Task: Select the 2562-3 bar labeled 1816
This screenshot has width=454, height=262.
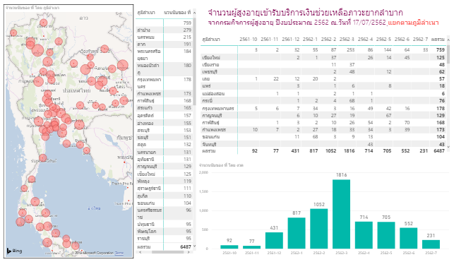Action: pos(341,214)
